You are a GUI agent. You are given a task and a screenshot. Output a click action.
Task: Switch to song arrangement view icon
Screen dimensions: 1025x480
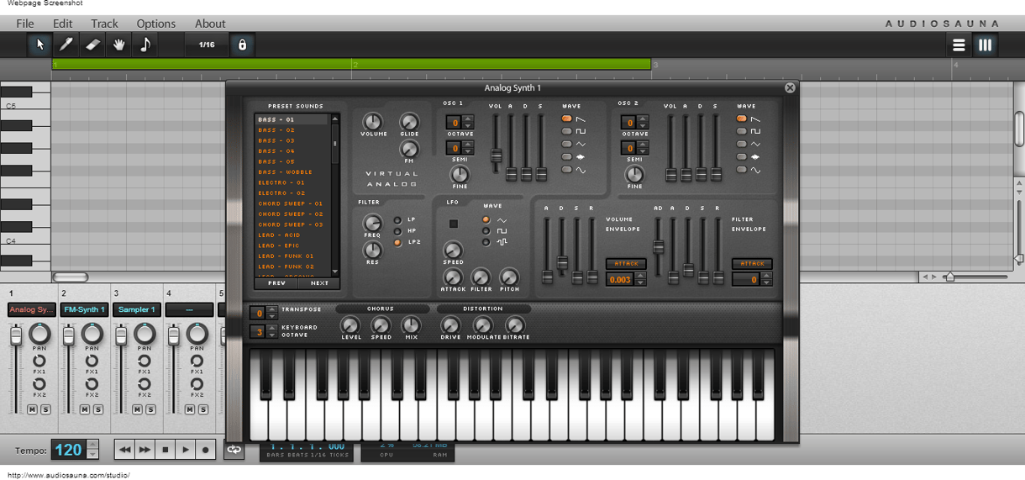coord(959,45)
